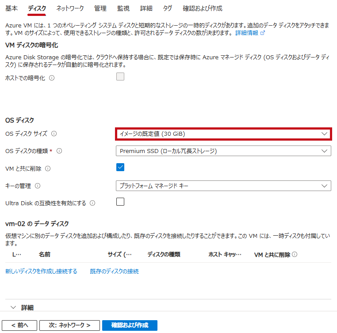Click 名前 column header
Viewport: 337px width, 333px height.
[45, 255]
